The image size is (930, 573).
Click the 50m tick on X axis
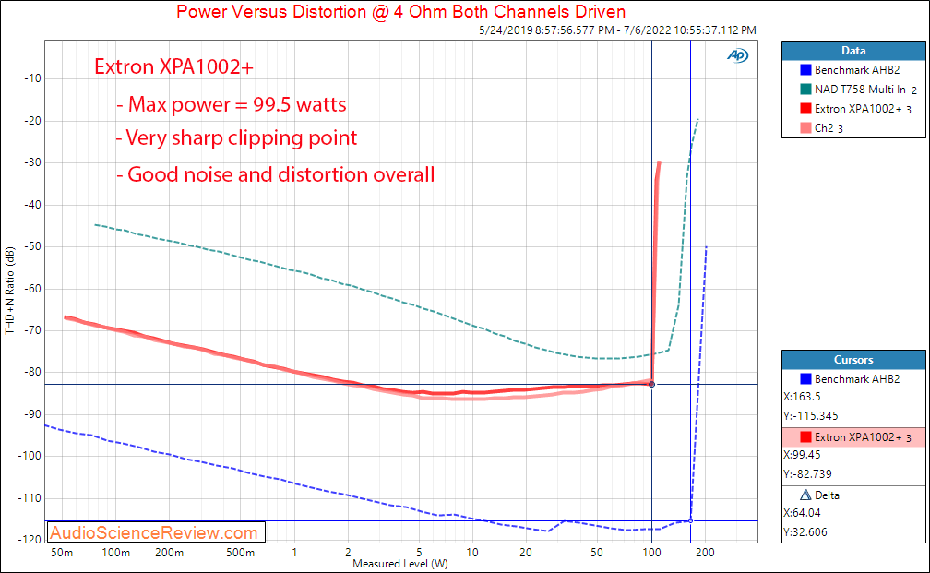click(x=63, y=553)
